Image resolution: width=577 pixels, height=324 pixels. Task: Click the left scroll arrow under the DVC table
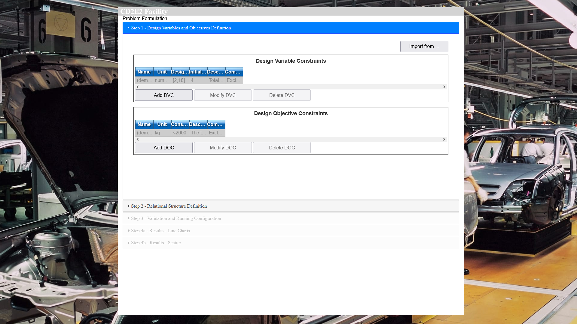(138, 87)
